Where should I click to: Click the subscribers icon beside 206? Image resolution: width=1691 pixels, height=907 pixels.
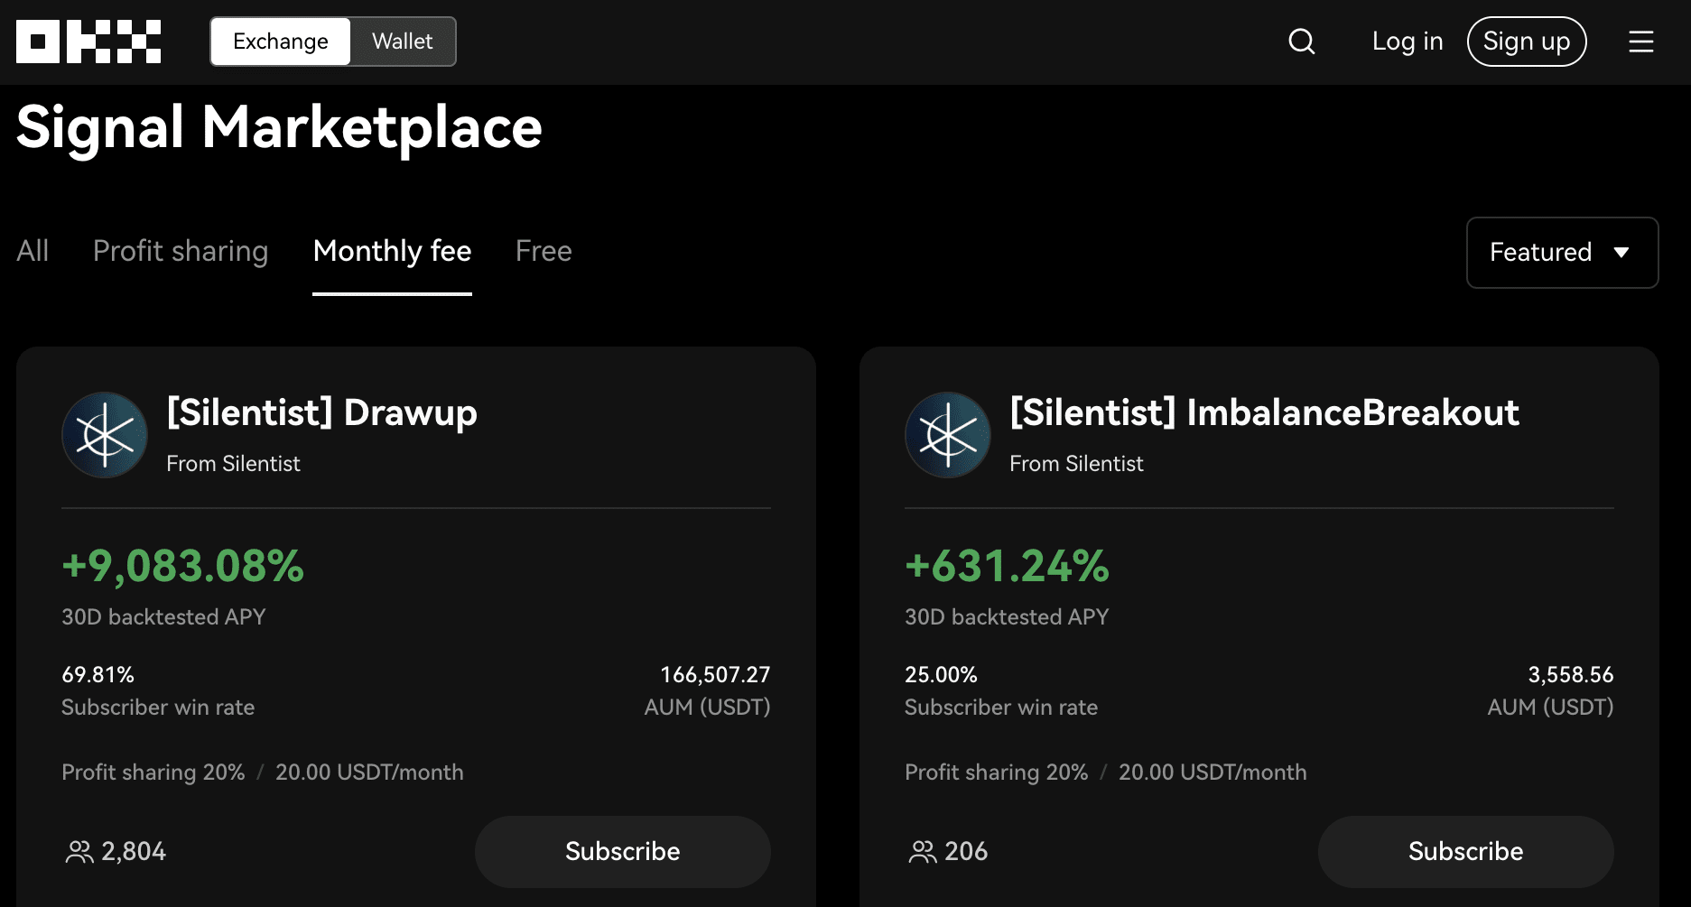[923, 852]
